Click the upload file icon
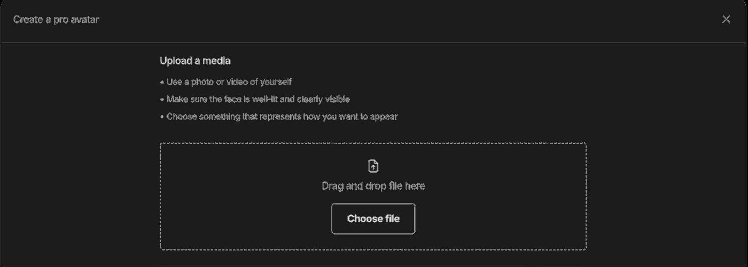The height and width of the screenshot is (267, 748). click(x=373, y=166)
